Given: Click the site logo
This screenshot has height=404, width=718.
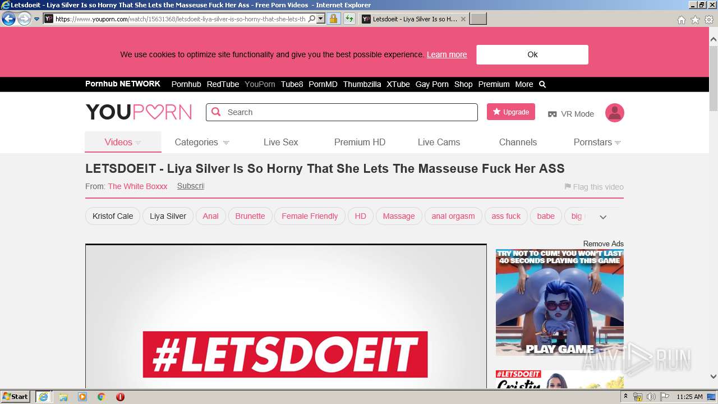Looking at the screenshot, I should [139, 112].
